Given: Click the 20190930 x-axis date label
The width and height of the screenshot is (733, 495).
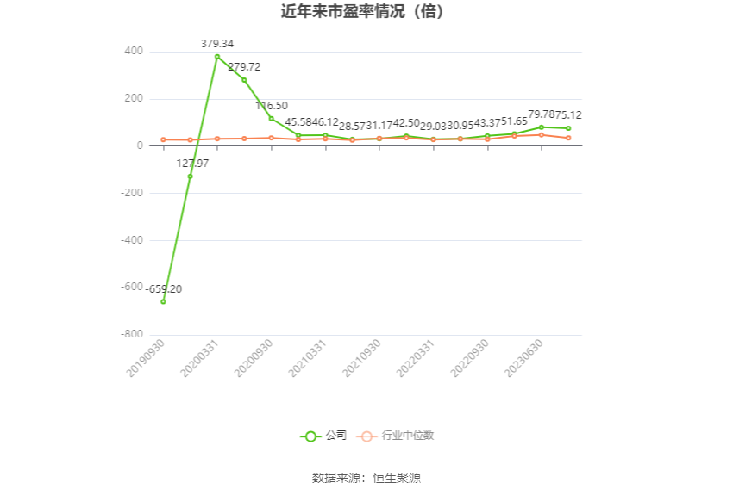Looking at the screenshot, I should point(146,358).
